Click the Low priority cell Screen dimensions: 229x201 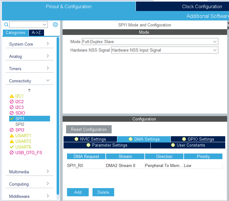[x=203, y=166]
